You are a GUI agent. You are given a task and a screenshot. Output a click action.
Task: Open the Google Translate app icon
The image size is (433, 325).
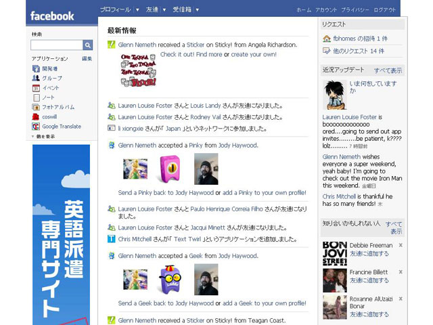tap(36, 127)
